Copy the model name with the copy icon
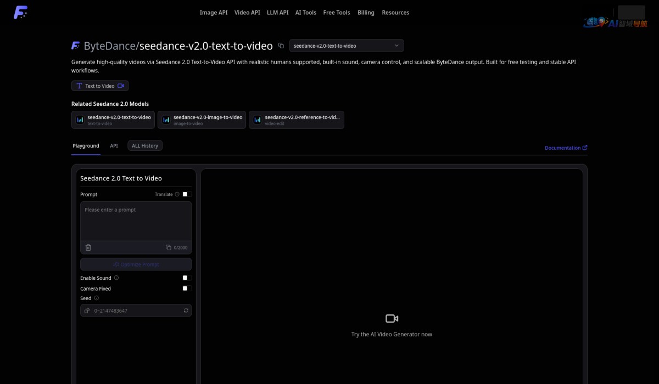This screenshot has width=659, height=384. click(x=281, y=46)
